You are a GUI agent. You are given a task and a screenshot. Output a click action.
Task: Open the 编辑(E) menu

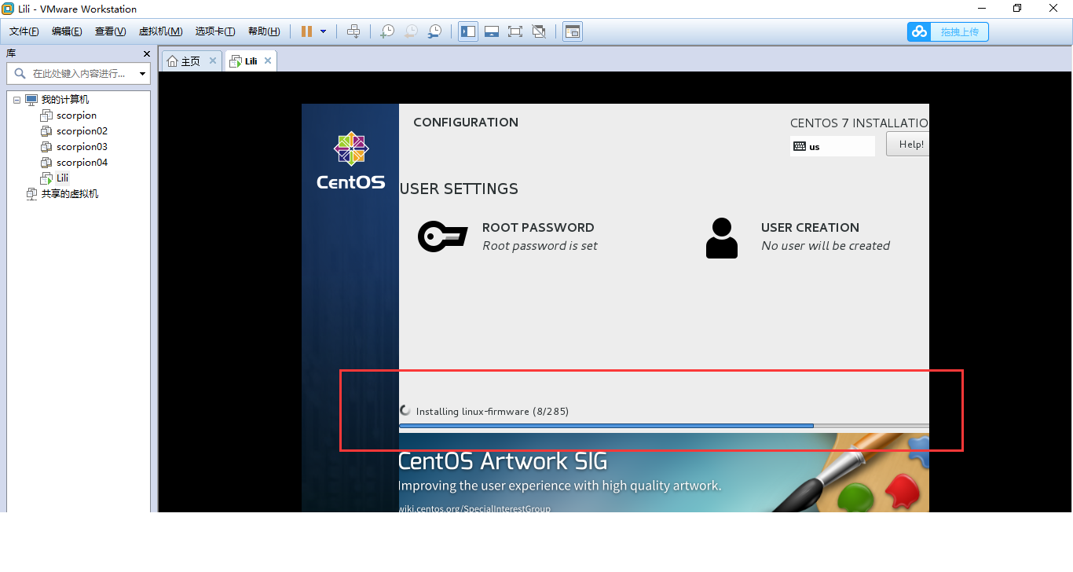click(x=67, y=31)
